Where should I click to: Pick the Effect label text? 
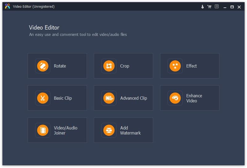tap(191, 66)
